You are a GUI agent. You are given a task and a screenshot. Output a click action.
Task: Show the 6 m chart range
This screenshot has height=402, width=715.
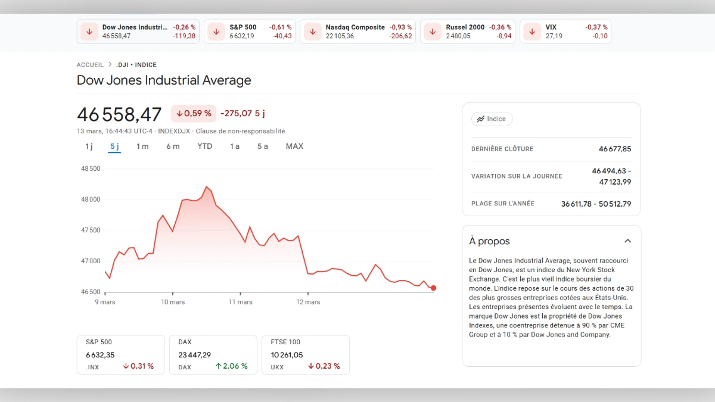click(173, 147)
